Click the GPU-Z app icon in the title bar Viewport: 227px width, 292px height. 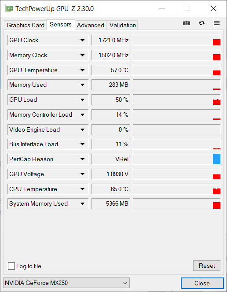[9, 8]
